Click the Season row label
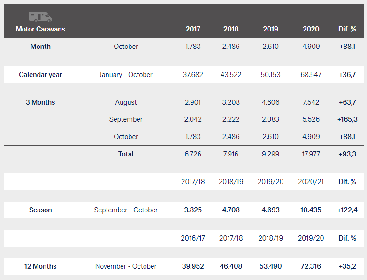The height and width of the screenshot is (280, 367). tap(40, 210)
